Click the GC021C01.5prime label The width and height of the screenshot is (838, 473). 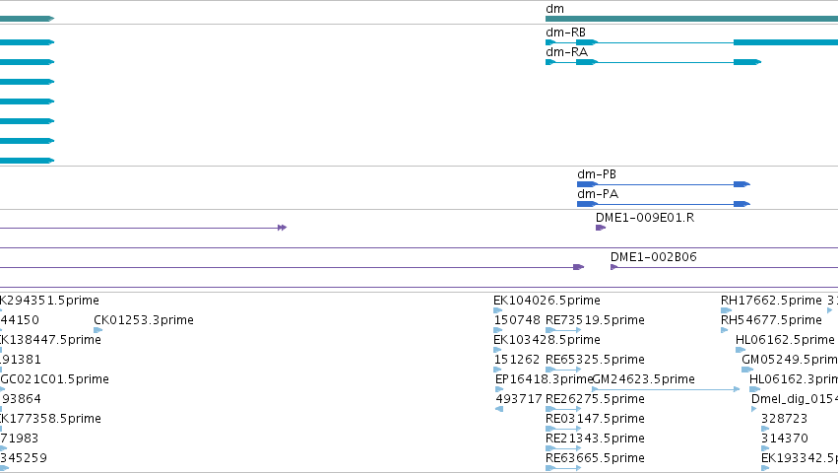tap(54, 379)
